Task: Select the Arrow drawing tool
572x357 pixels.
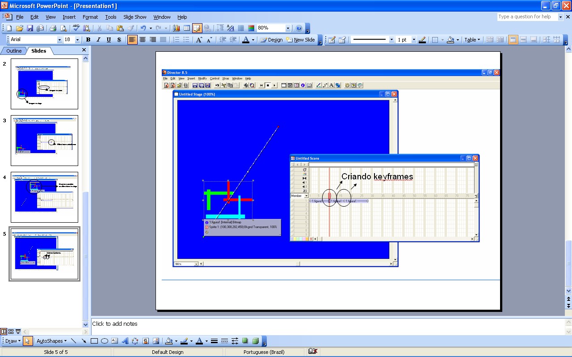Action: (84, 341)
